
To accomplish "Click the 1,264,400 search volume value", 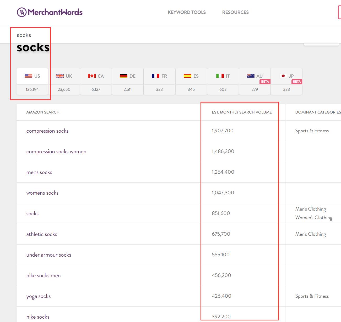I will (223, 172).
